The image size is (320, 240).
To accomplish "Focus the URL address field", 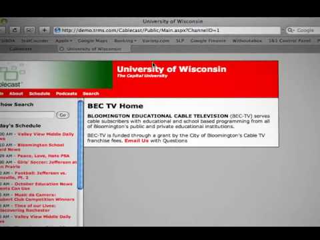I will point(167,30).
